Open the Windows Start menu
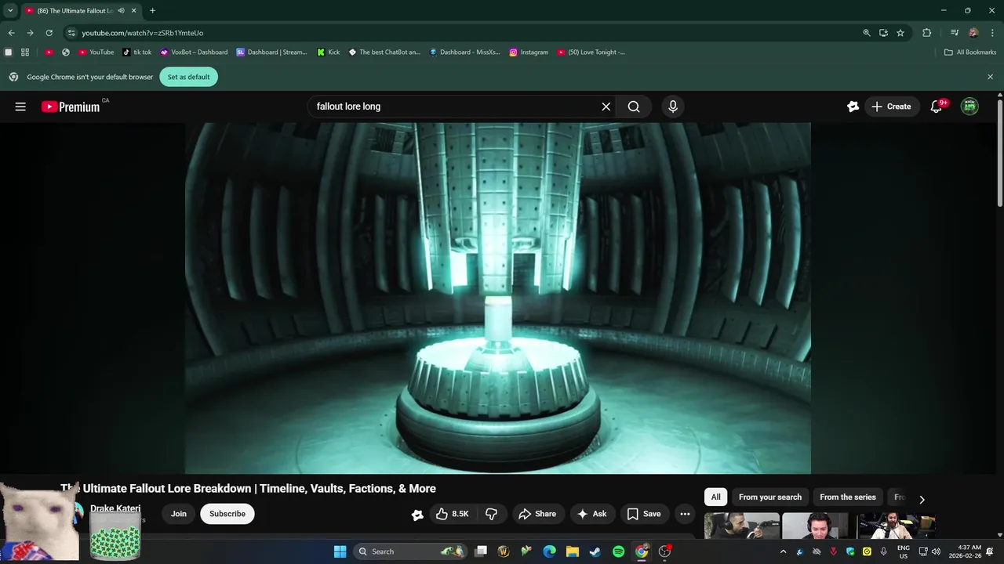This screenshot has width=1004, height=564. (340, 551)
